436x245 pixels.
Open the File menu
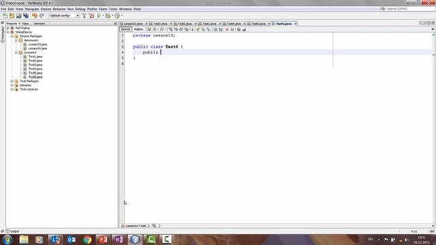click(x=3, y=9)
